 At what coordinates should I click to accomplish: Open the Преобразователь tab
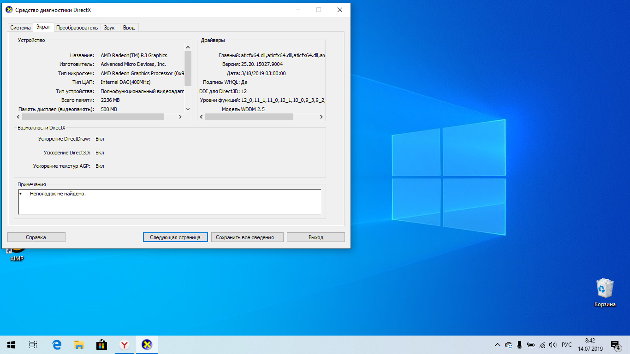tap(77, 28)
